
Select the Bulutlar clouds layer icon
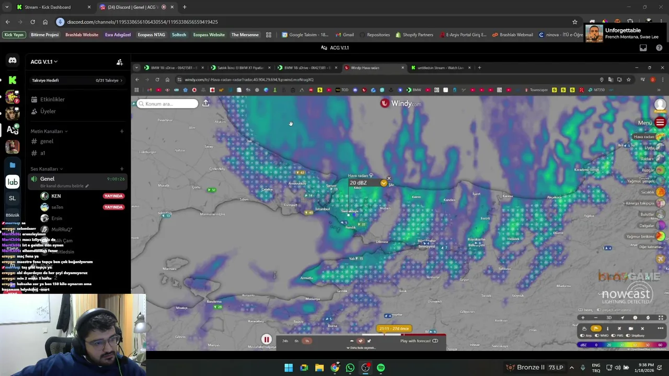(x=661, y=214)
